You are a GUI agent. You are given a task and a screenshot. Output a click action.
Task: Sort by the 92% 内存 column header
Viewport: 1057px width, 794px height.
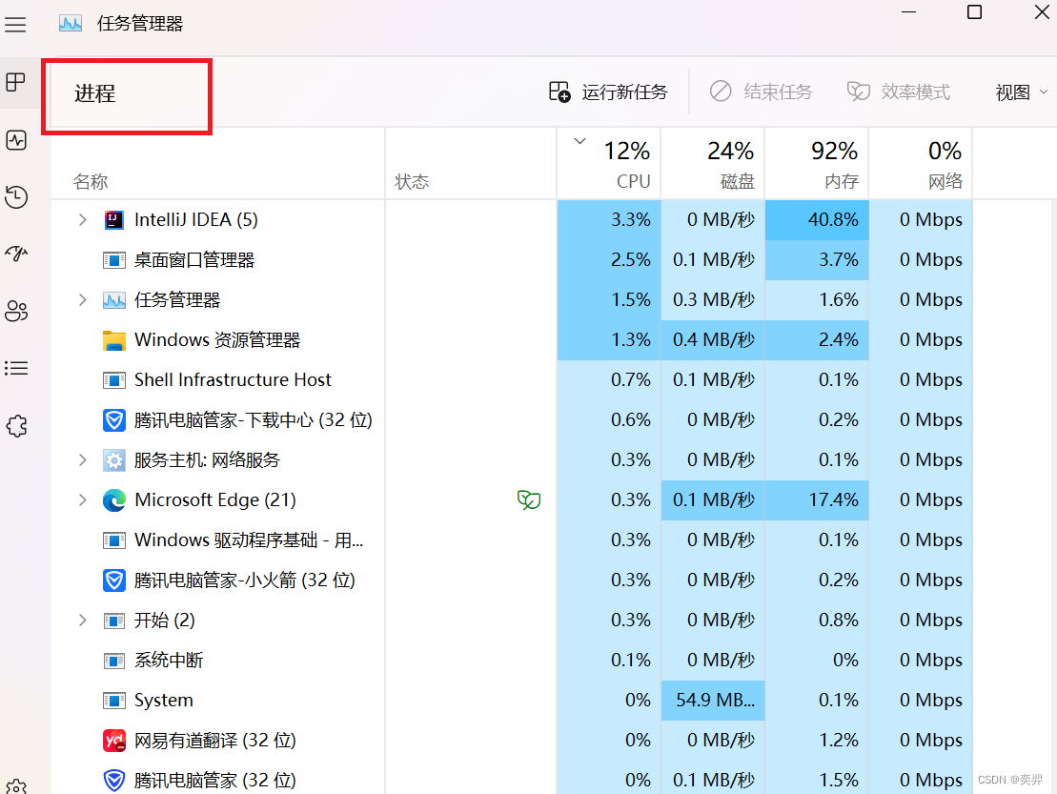tap(817, 165)
